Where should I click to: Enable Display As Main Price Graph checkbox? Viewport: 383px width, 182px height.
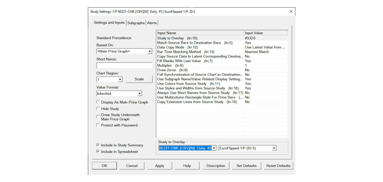[x=98, y=102]
